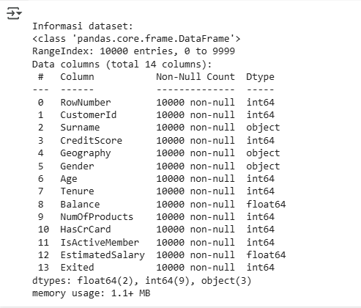The width and height of the screenshot is (361, 308).
Task: Click the NumOfProducts column name
Action: tap(97, 217)
